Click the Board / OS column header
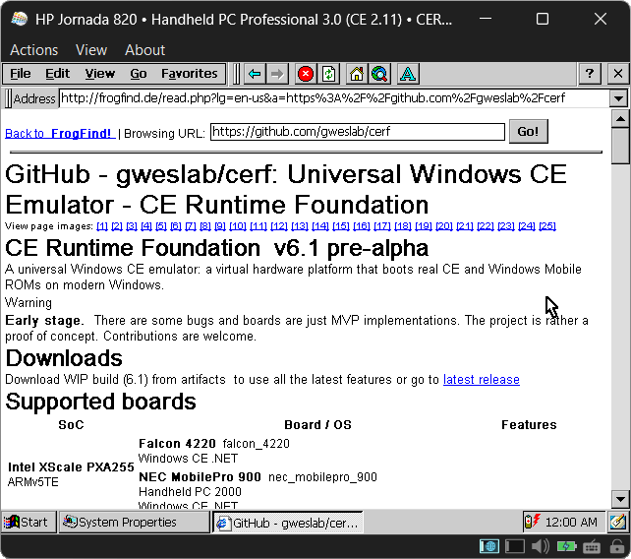This screenshot has width=631, height=559. pos(317,425)
